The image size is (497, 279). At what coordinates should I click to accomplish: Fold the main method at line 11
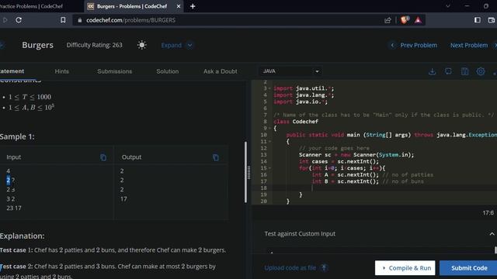click(269, 142)
